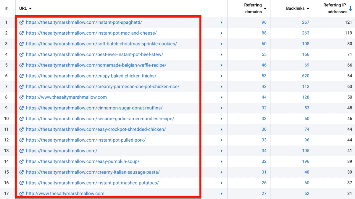Open the best-ever-instant-pot-beef-stew URL

coord(95,54)
